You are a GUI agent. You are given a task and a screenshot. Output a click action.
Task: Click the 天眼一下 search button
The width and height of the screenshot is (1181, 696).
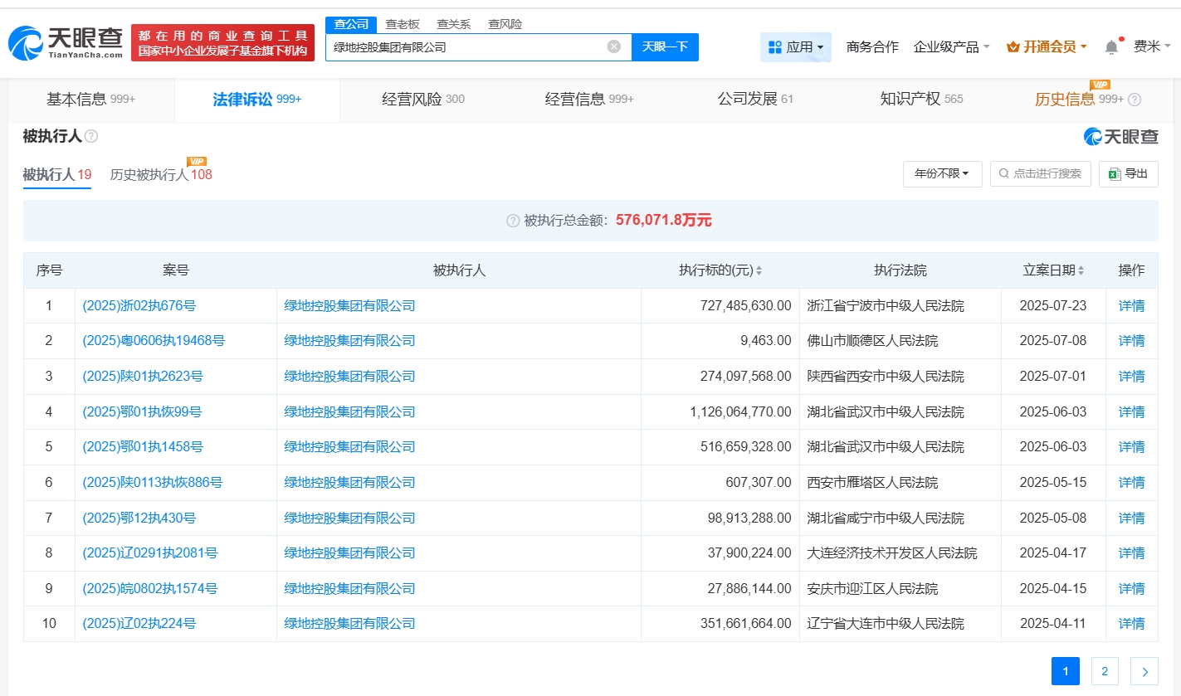click(x=665, y=47)
